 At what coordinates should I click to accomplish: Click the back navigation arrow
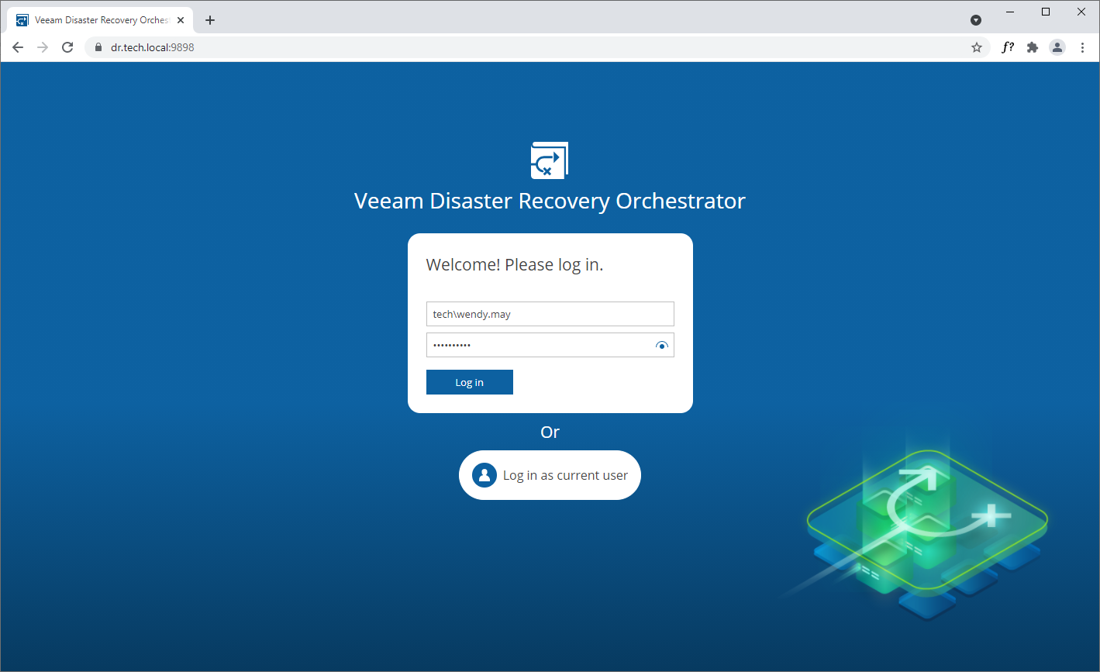point(18,47)
